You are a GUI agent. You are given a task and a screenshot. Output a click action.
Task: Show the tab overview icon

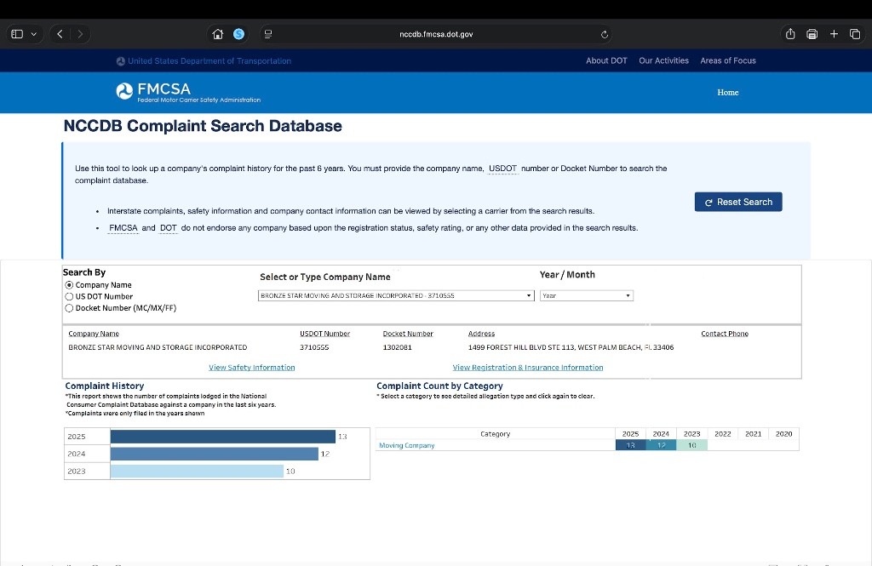(855, 34)
